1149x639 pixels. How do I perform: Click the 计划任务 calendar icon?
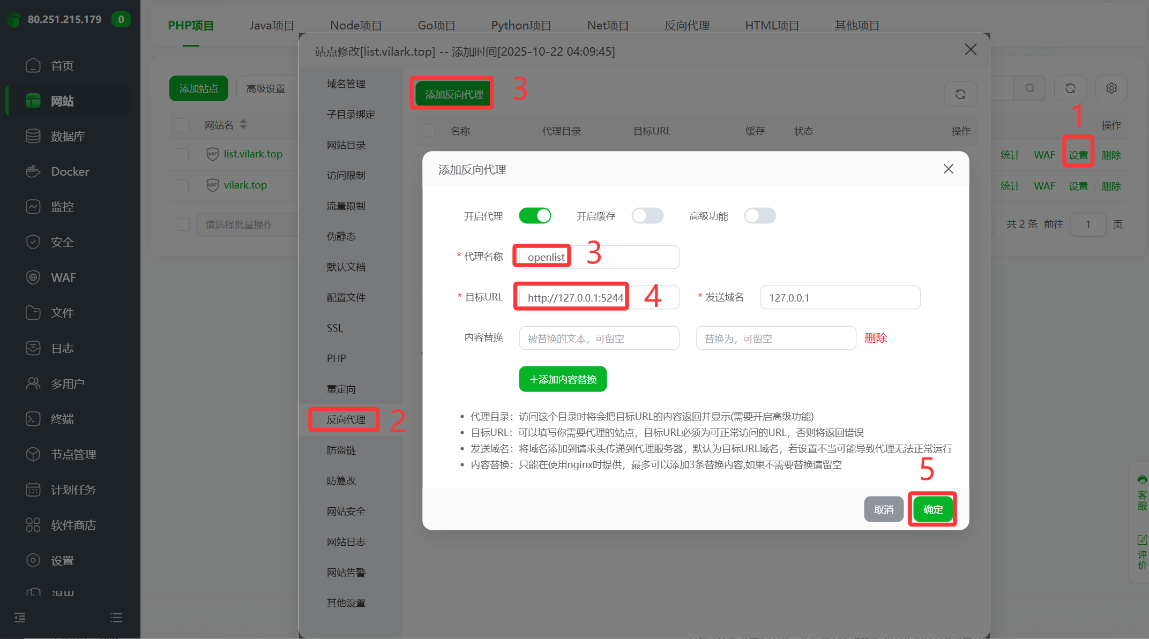pyautogui.click(x=33, y=490)
